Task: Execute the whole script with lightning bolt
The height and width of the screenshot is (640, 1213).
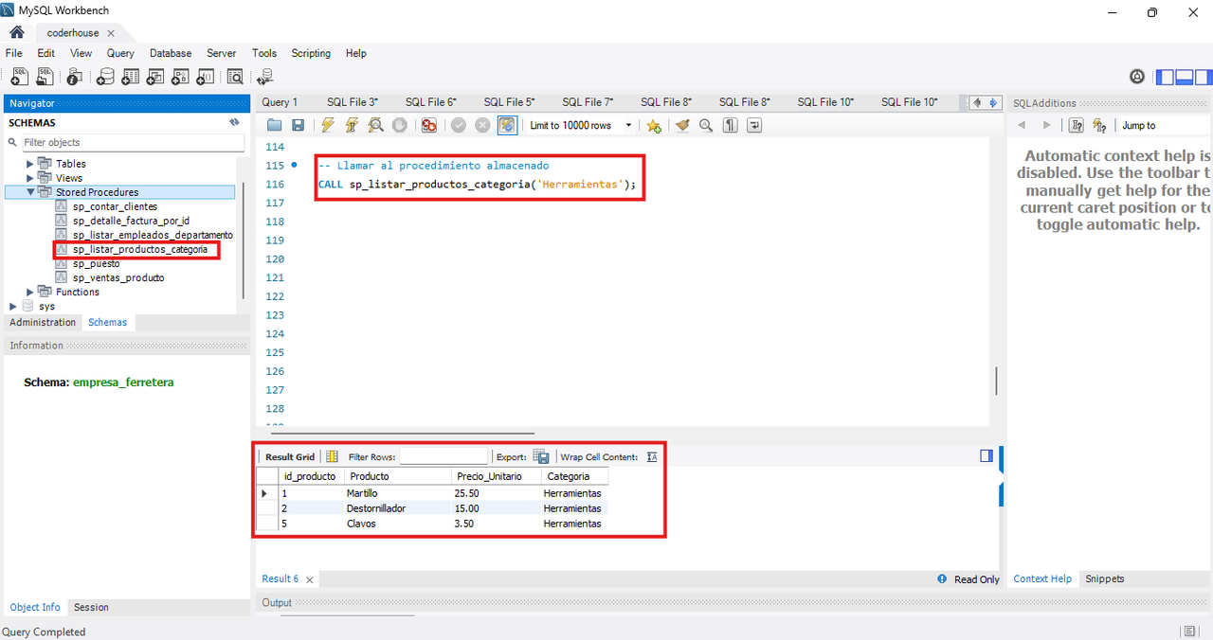Action: [328, 125]
